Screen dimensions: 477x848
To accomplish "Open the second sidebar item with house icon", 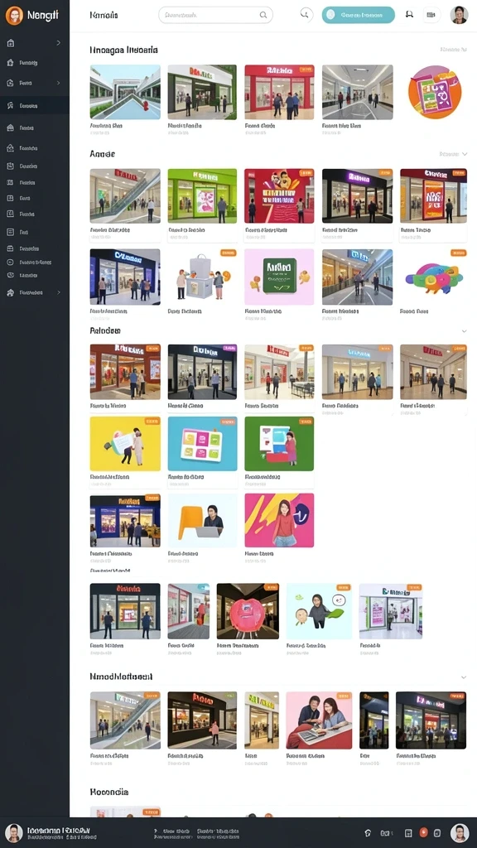I will pos(35,63).
